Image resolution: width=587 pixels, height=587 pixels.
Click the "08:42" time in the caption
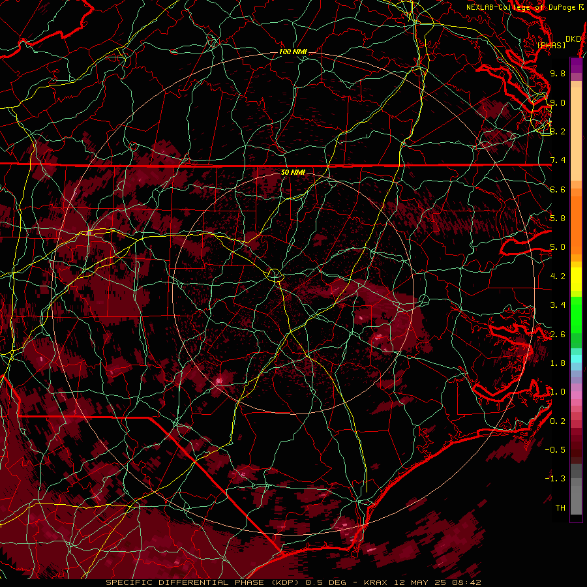(x=468, y=582)
